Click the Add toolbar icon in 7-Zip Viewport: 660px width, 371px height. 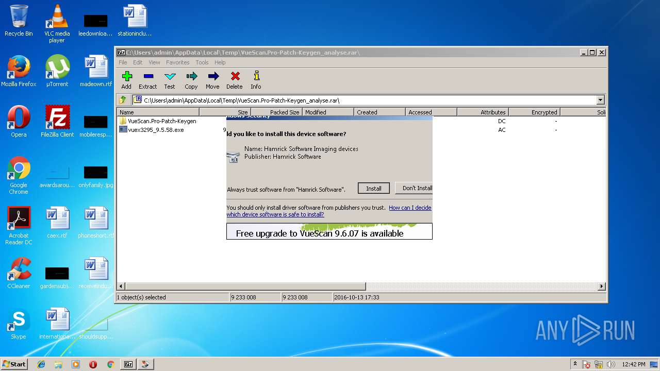(127, 80)
